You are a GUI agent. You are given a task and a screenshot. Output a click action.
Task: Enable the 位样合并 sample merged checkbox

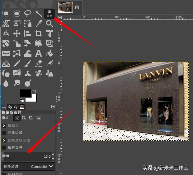4,147
